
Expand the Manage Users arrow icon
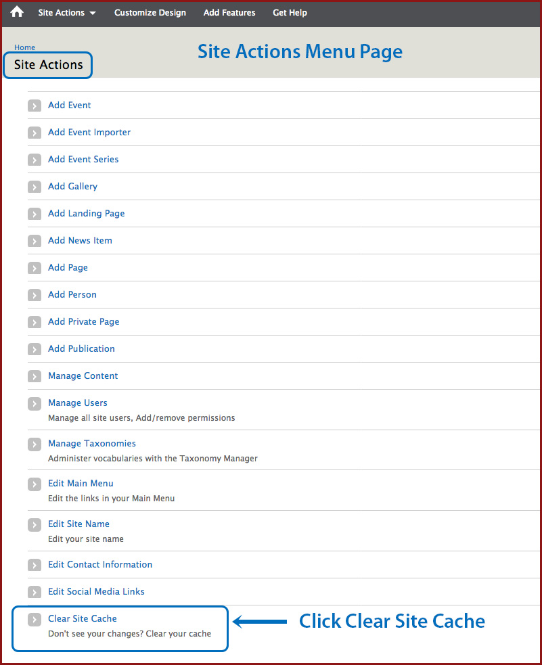click(35, 404)
